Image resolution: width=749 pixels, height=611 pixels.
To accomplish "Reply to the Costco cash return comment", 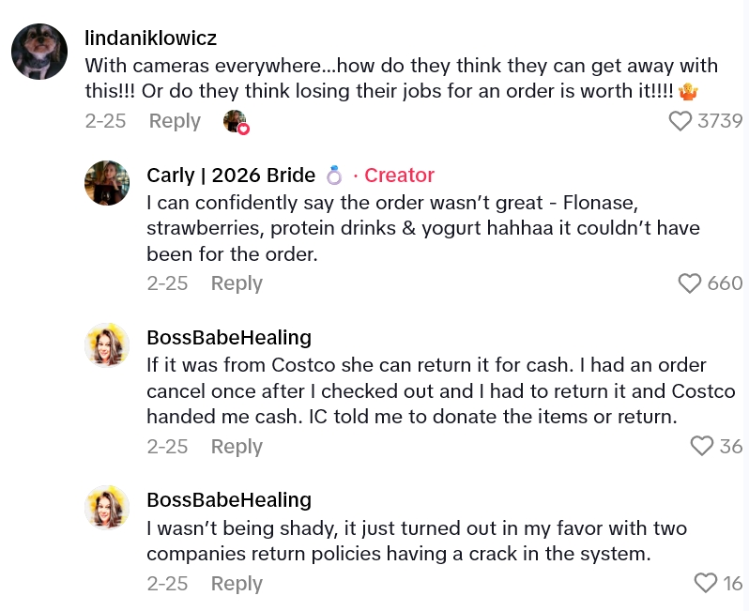I will (237, 447).
